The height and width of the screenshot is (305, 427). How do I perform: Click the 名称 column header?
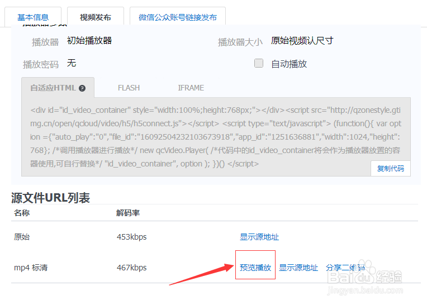(x=22, y=213)
